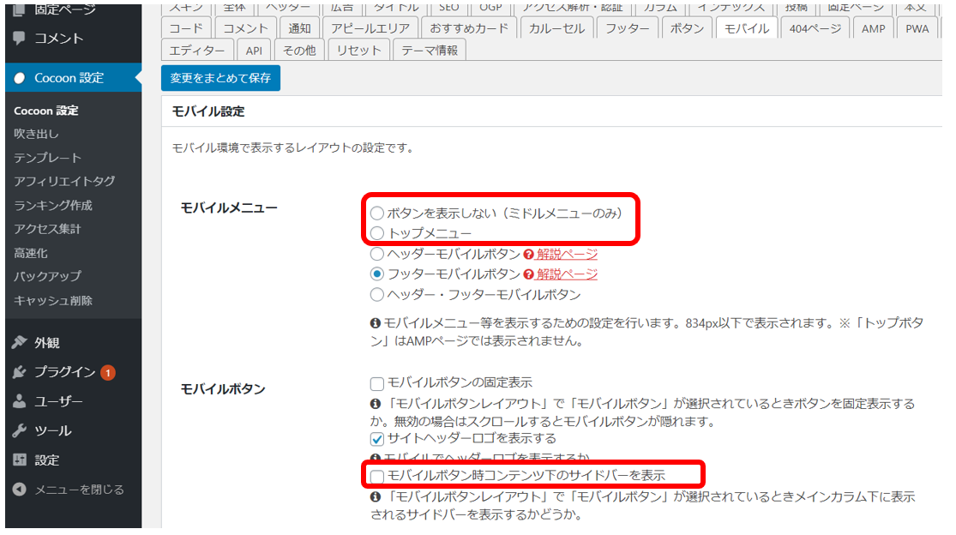Open the アフィリエイトタグ submenu item
956x535 pixels.
click(x=64, y=181)
